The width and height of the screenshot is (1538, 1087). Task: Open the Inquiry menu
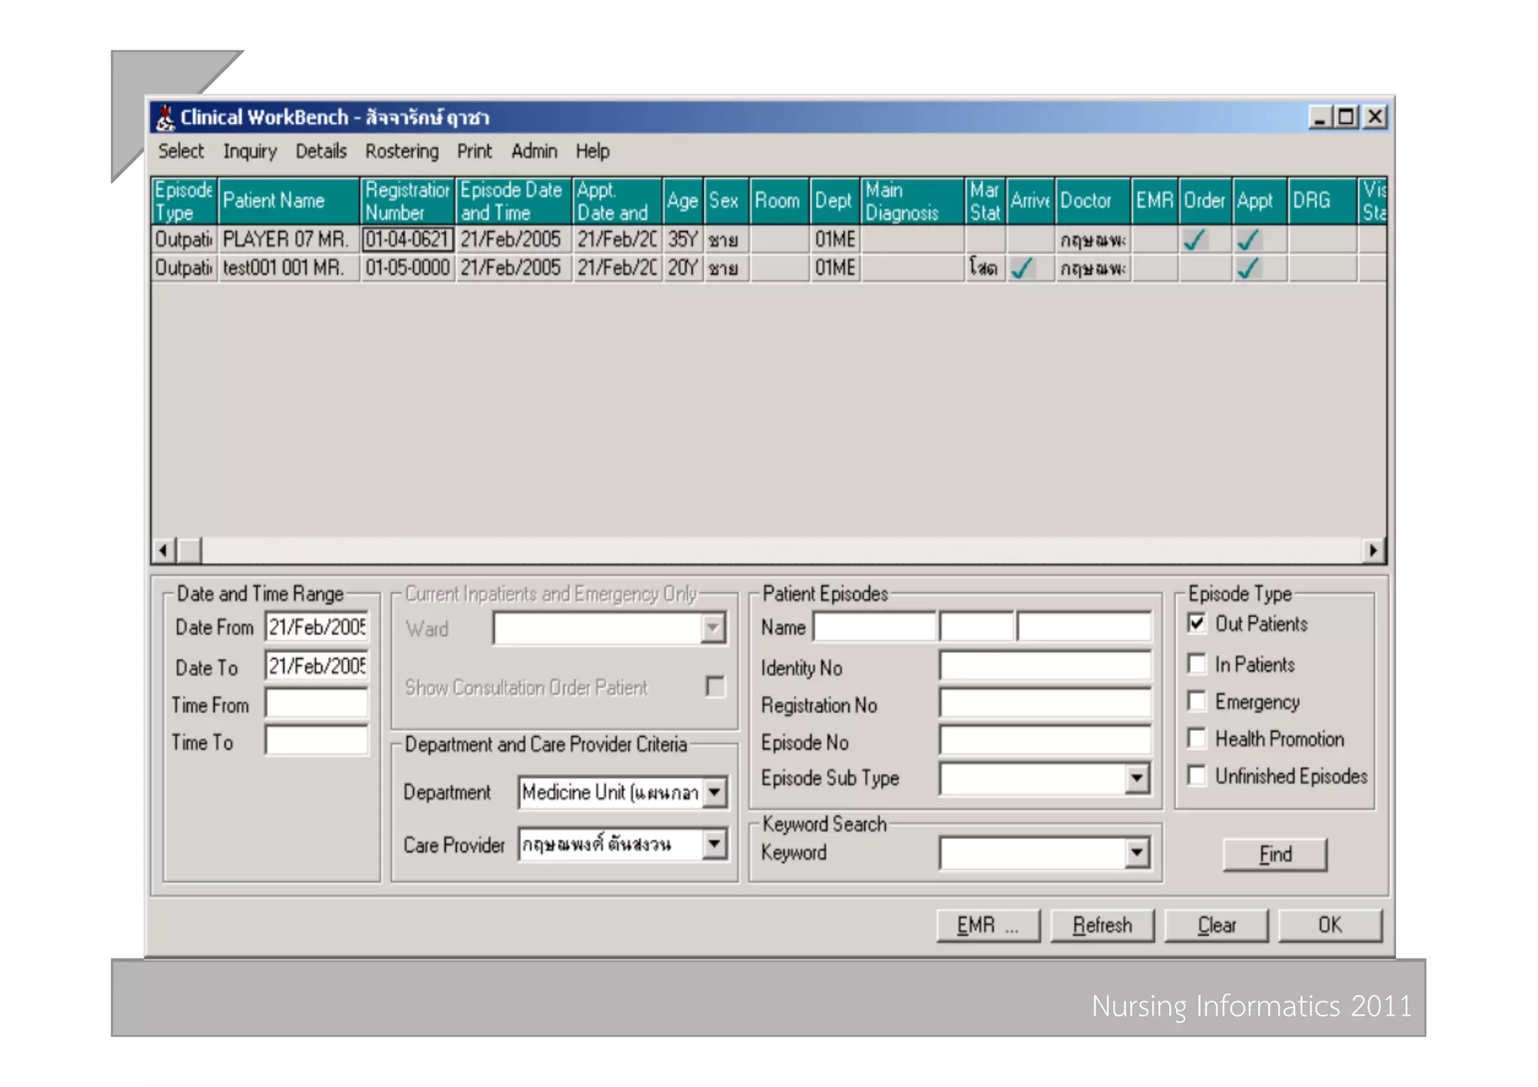coord(249,152)
